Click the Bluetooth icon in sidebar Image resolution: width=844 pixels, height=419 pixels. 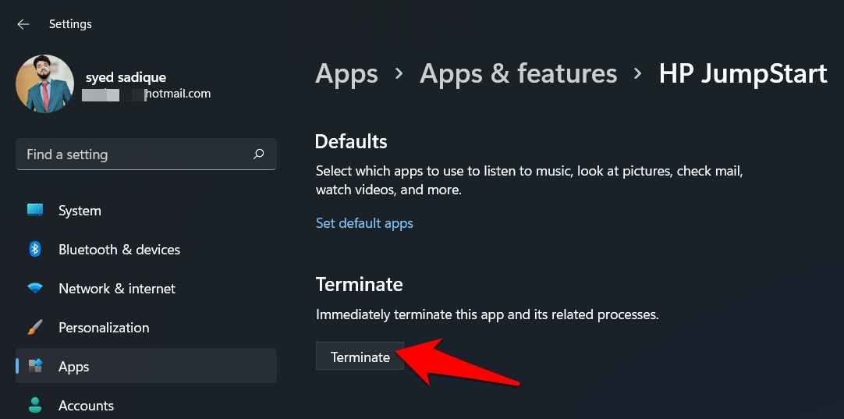point(35,250)
